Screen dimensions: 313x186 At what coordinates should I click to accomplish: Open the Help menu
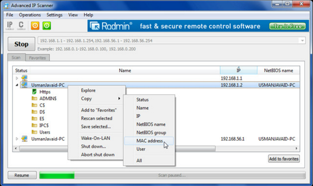pyautogui.click(x=88, y=15)
